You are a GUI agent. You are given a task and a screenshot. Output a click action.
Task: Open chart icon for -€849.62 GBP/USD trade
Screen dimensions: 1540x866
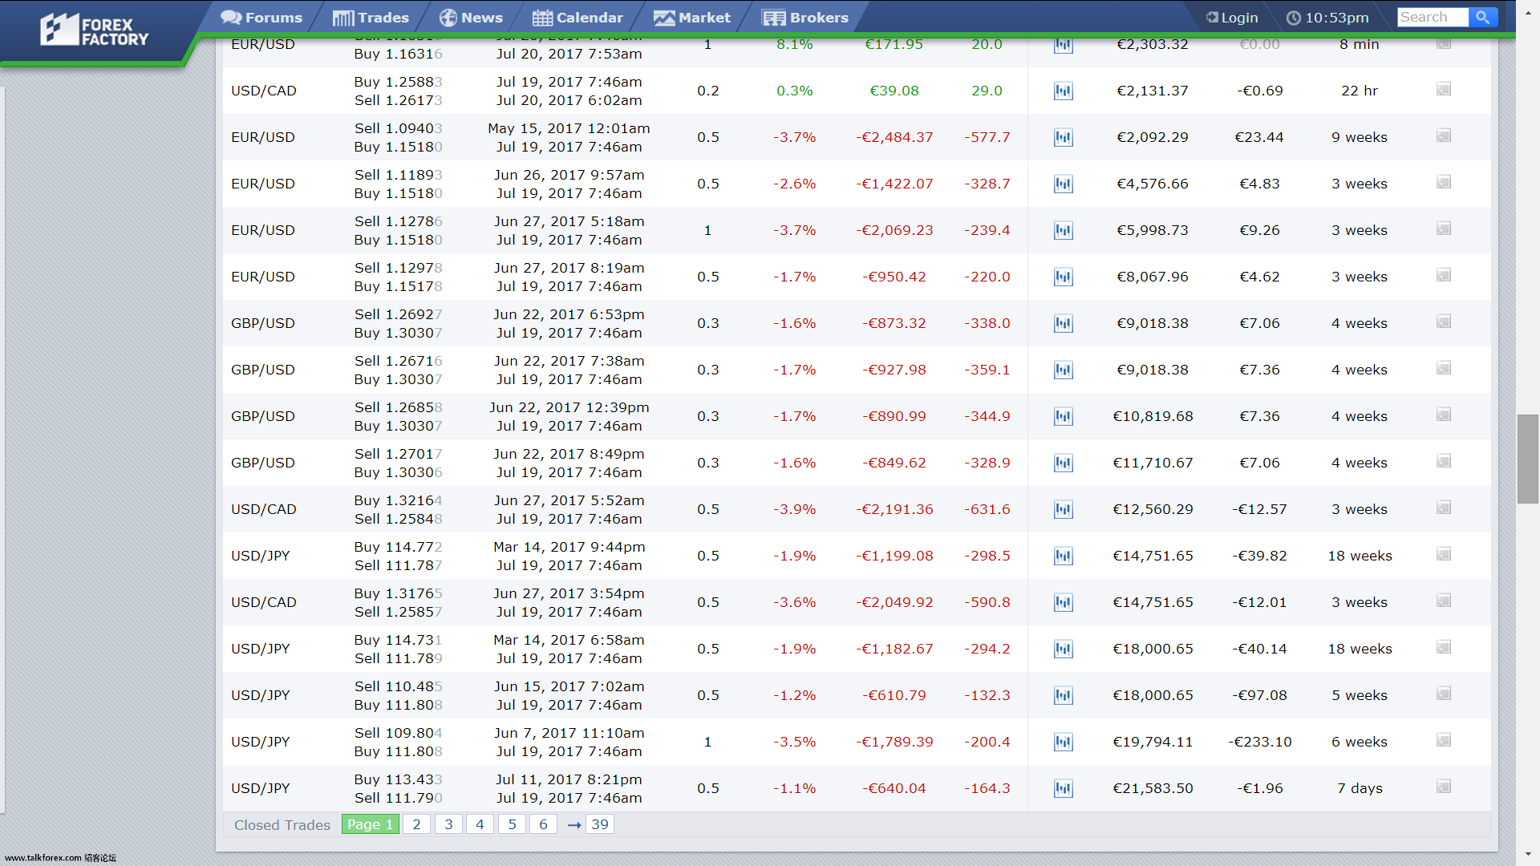click(1063, 463)
